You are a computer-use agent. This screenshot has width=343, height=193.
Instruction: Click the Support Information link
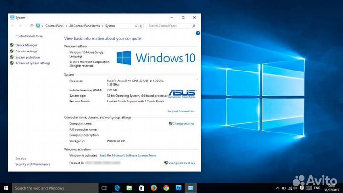point(181,111)
